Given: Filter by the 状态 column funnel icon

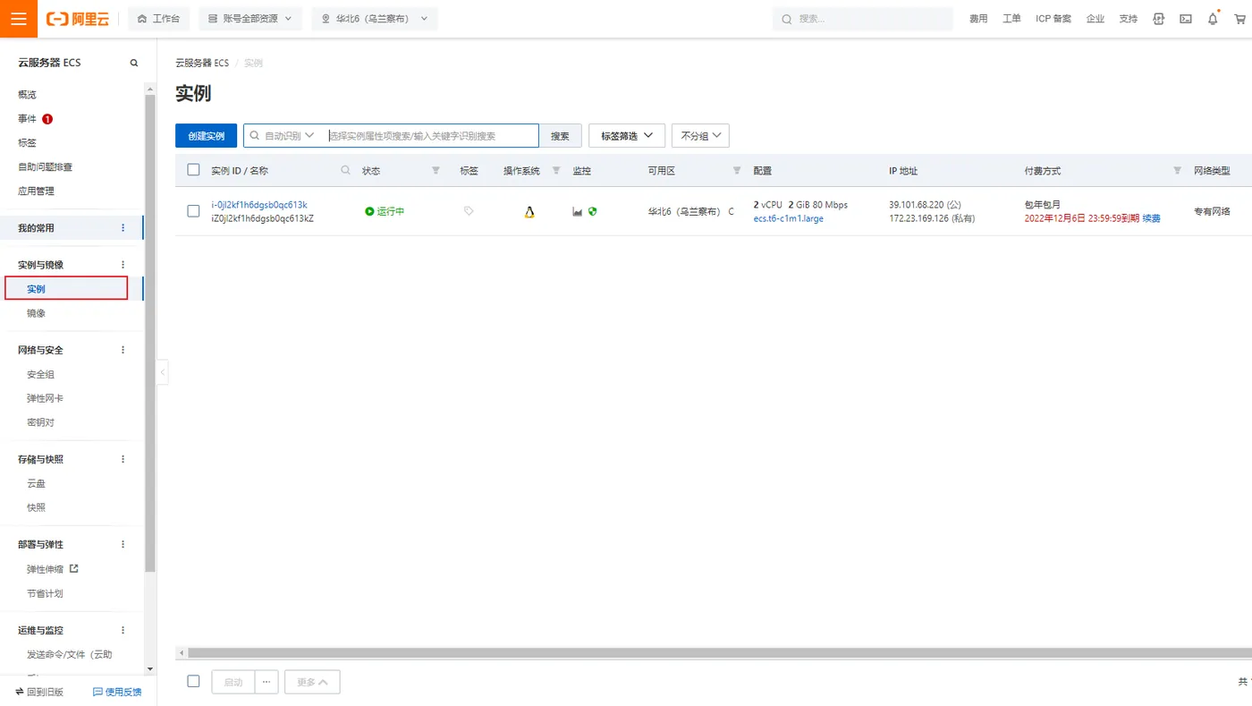Looking at the screenshot, I should tap(436, 170).
